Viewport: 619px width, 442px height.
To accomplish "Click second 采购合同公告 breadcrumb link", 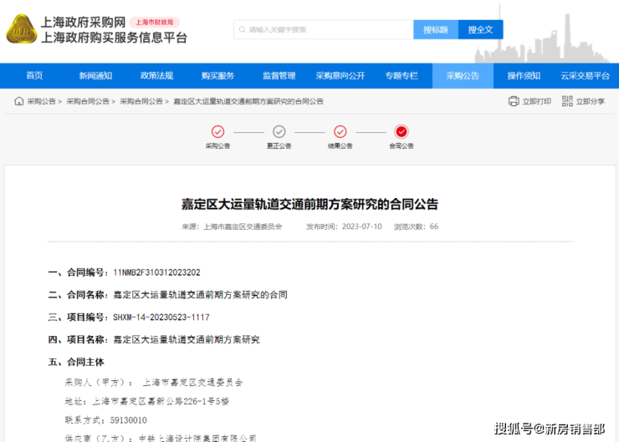I will point(141,101).
